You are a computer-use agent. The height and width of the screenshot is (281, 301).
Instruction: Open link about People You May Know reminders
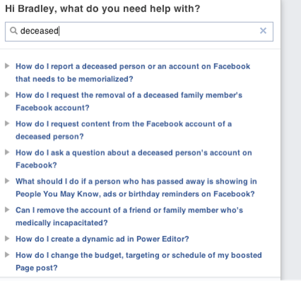pyautogui.click(x=136, y=188)
